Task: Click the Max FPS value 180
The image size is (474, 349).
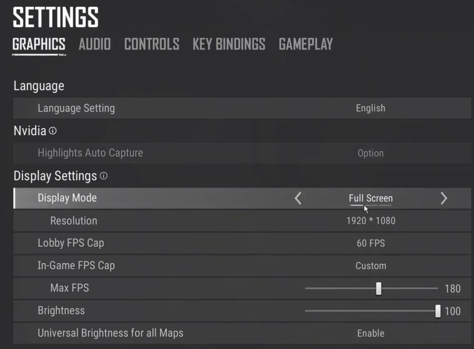Action: 453,288
